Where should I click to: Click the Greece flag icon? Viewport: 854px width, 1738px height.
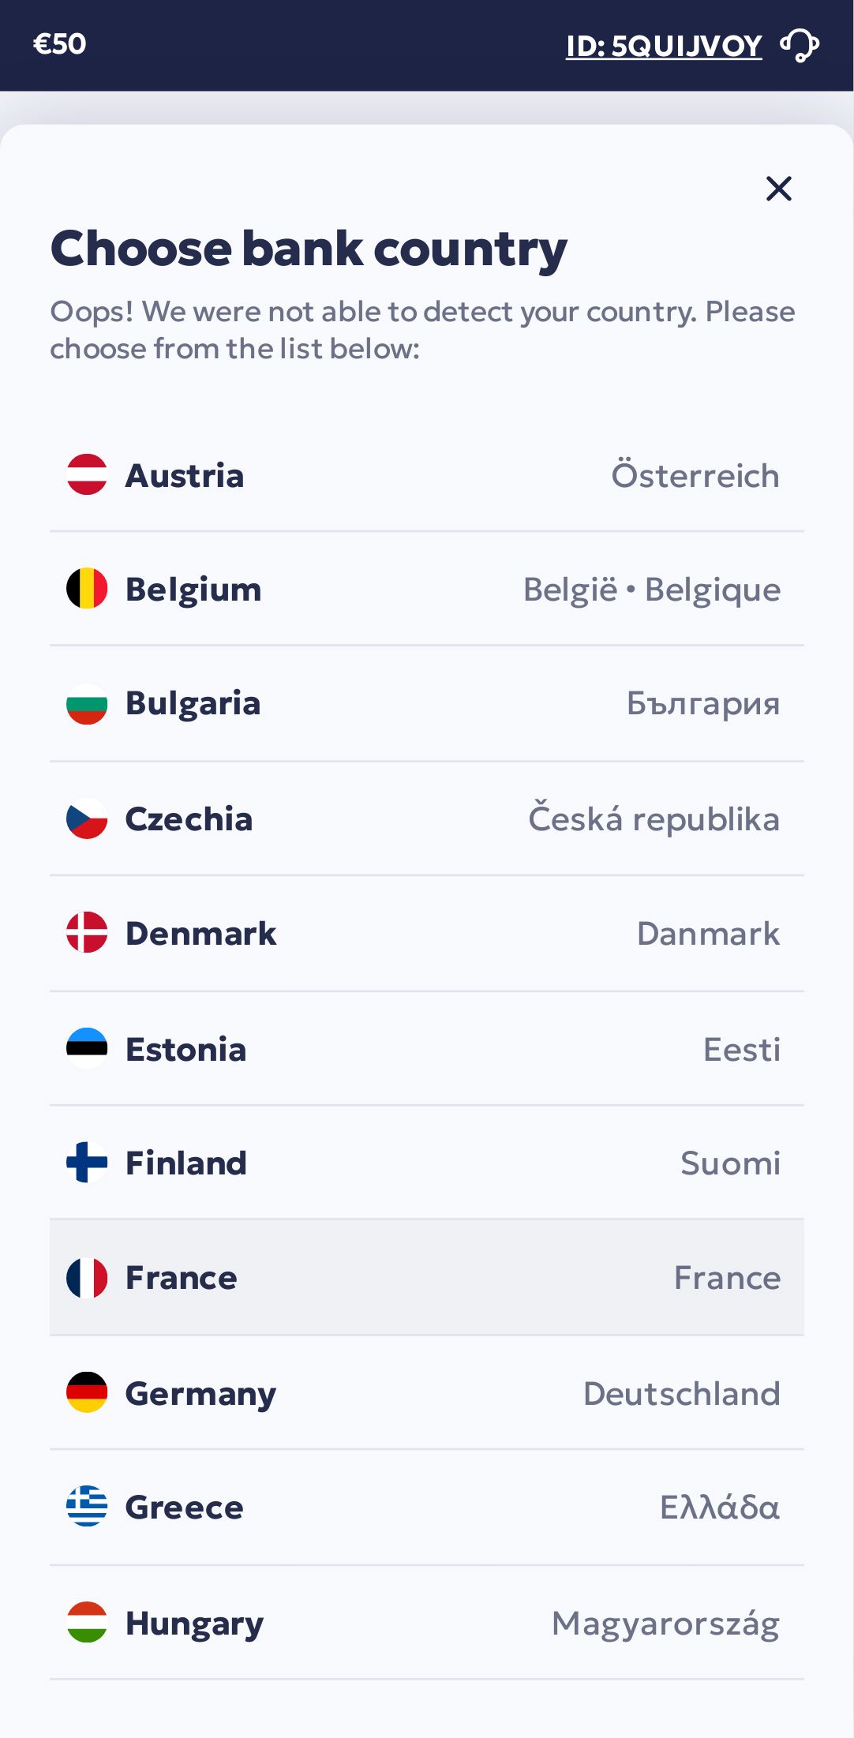click(87, 1506)
